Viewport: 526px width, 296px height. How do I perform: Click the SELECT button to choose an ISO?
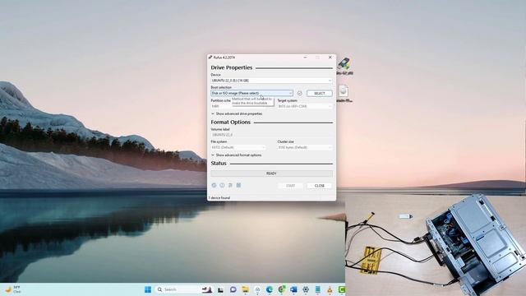320,93
